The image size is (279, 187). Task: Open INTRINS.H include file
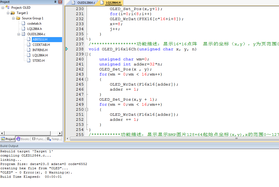click(x=40, y=50)
